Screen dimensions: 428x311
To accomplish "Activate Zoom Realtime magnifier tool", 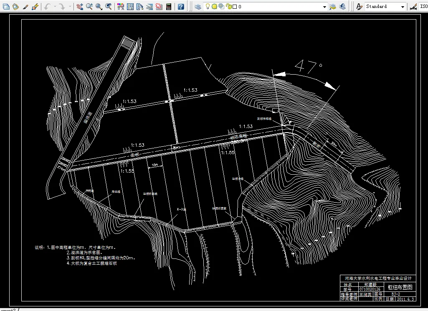I will click(89, 7).
